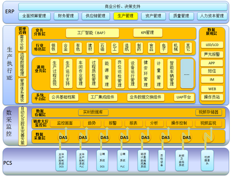
Task: Open the 操作员站 box
Action: (x=212, y=97)
